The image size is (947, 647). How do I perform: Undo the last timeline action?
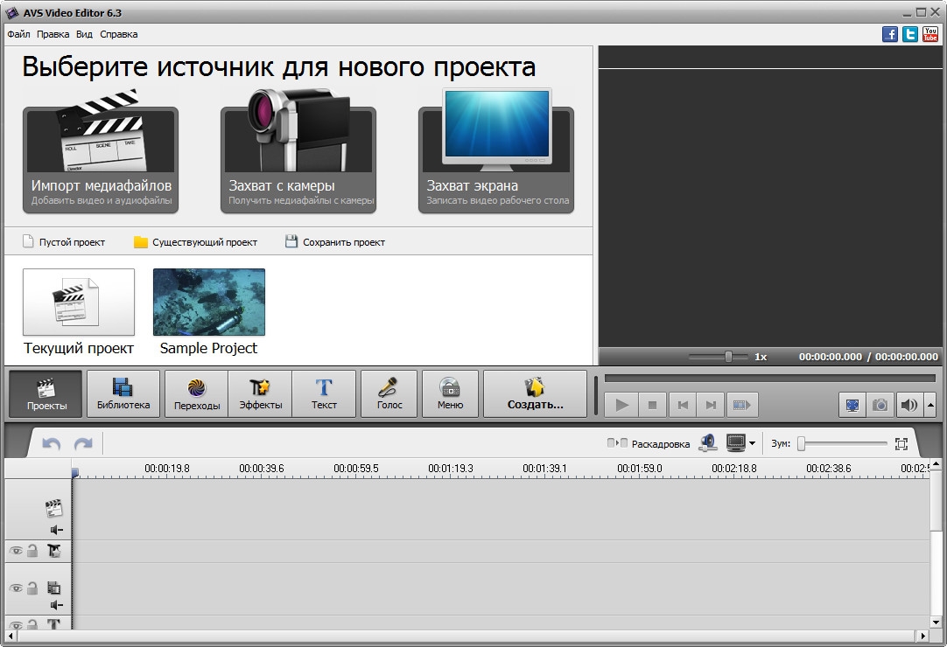52,444
